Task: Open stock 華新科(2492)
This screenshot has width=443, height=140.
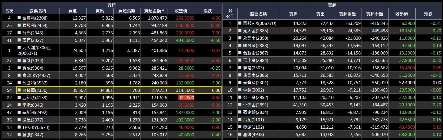Action: point(35,112)
